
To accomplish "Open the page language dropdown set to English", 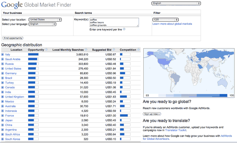I will tap(176, 3).
